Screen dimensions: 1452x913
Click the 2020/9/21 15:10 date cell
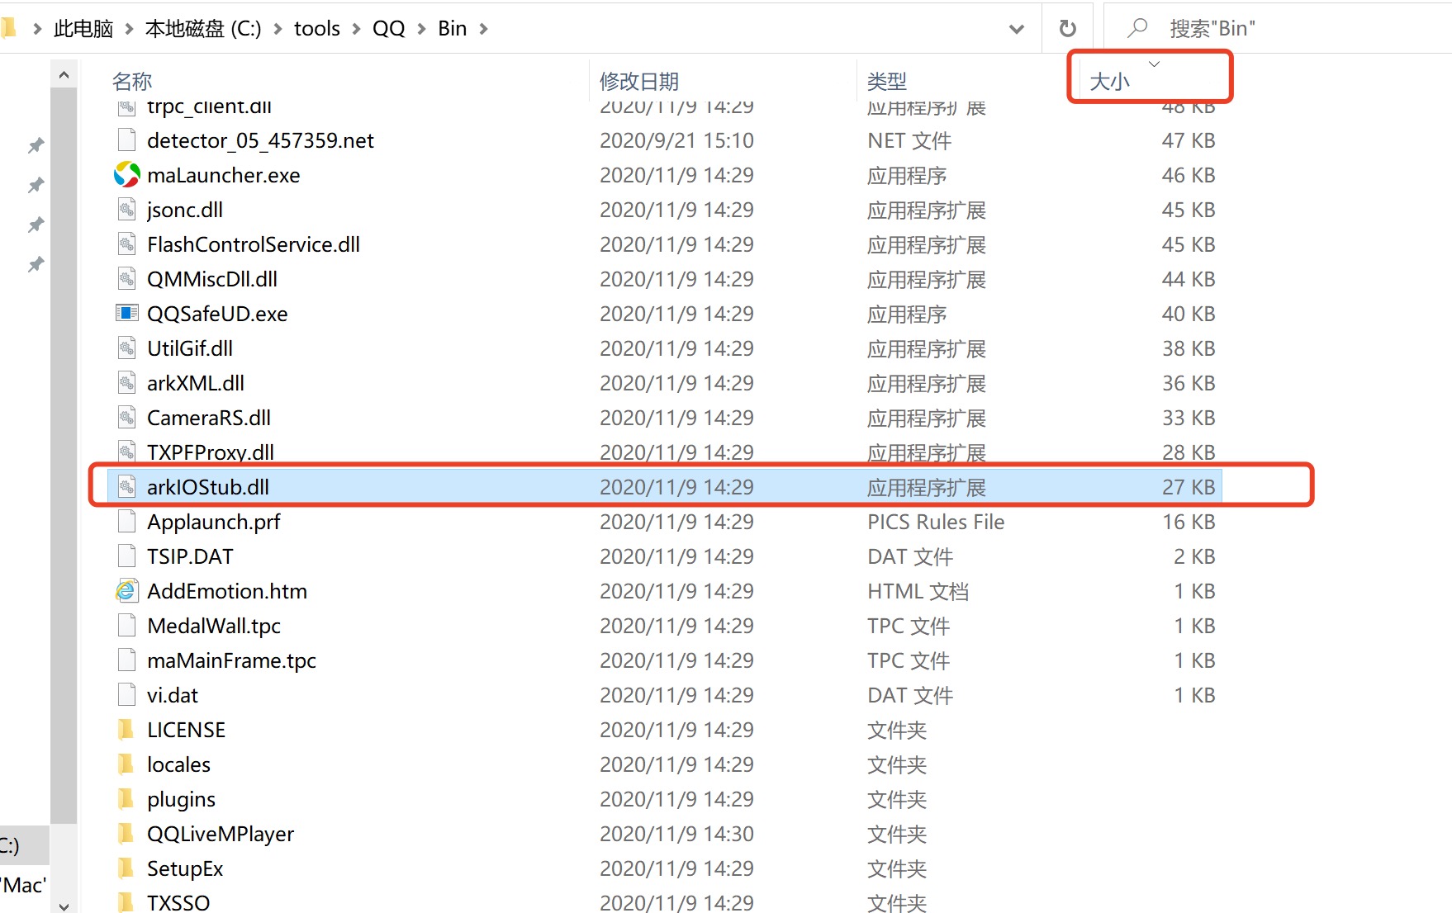[x=676, y=140]
